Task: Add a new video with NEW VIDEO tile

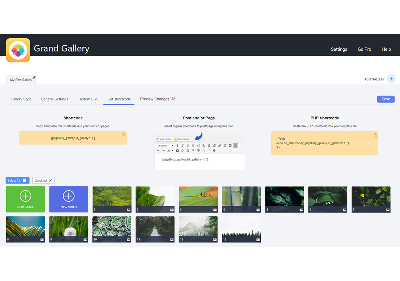Action: coord(69,199)
